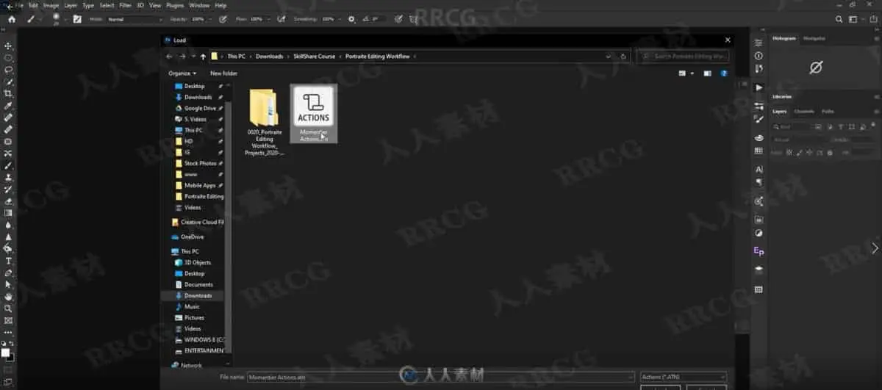Viewport: 882px width, 390px height.
Task: Click SkillShare Course in address path
Action: [313, 56]
